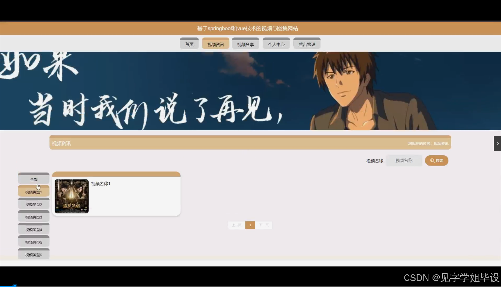501x287 pixels.
Task: Filter by 视频类型5
Action: tap(34, 241)
